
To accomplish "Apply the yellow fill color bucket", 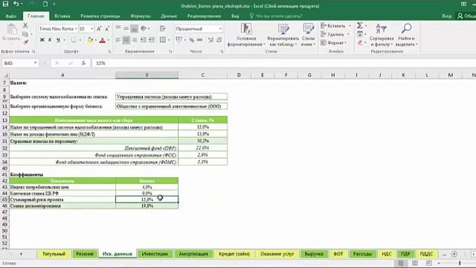I will (90, 39).
